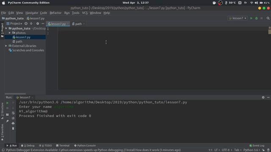Clear console output with the trash icon
Viewport: 271px width, 152px height.
[x=13, y=128]
